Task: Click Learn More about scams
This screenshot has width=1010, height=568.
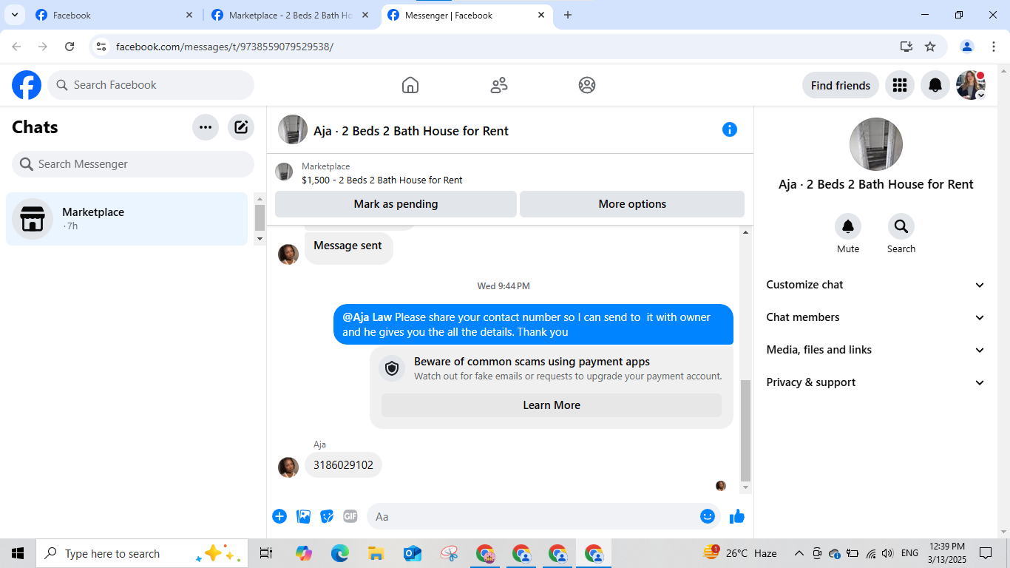Action: [552, 405]
